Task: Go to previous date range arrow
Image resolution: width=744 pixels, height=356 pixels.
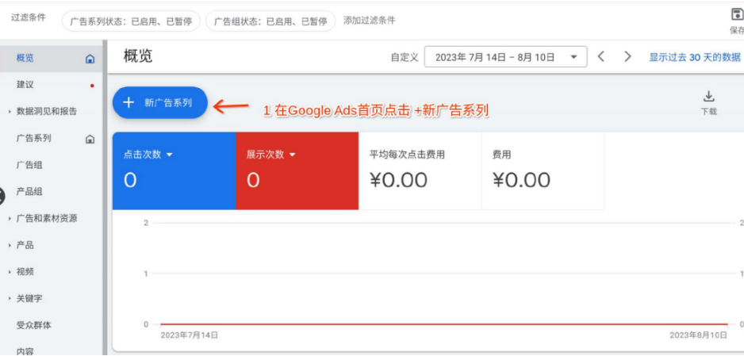Action: coord(600,57)
